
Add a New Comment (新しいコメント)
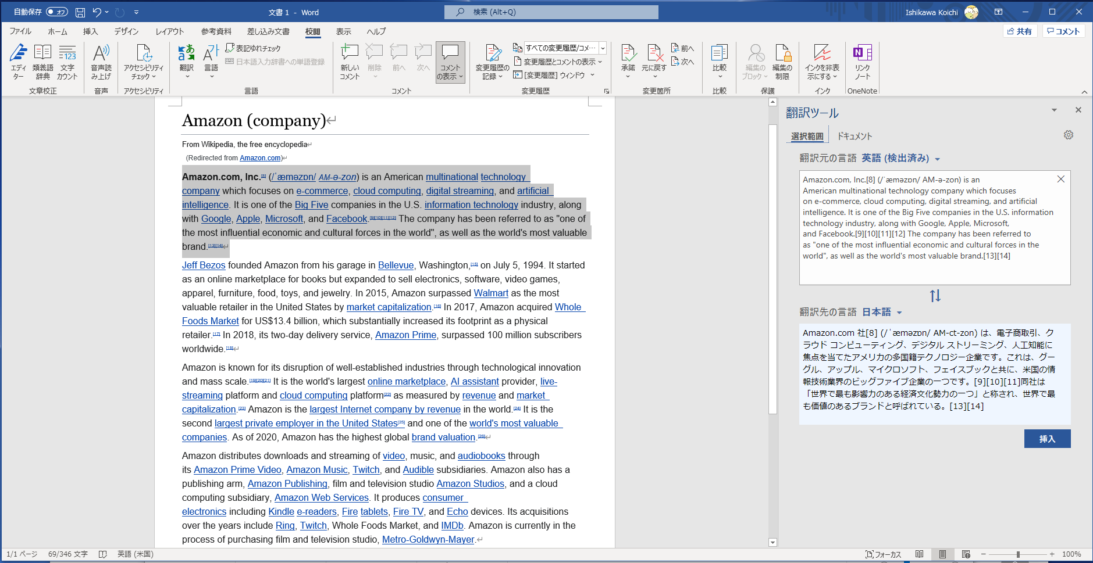pyautogui.click(x=350, y=62)
